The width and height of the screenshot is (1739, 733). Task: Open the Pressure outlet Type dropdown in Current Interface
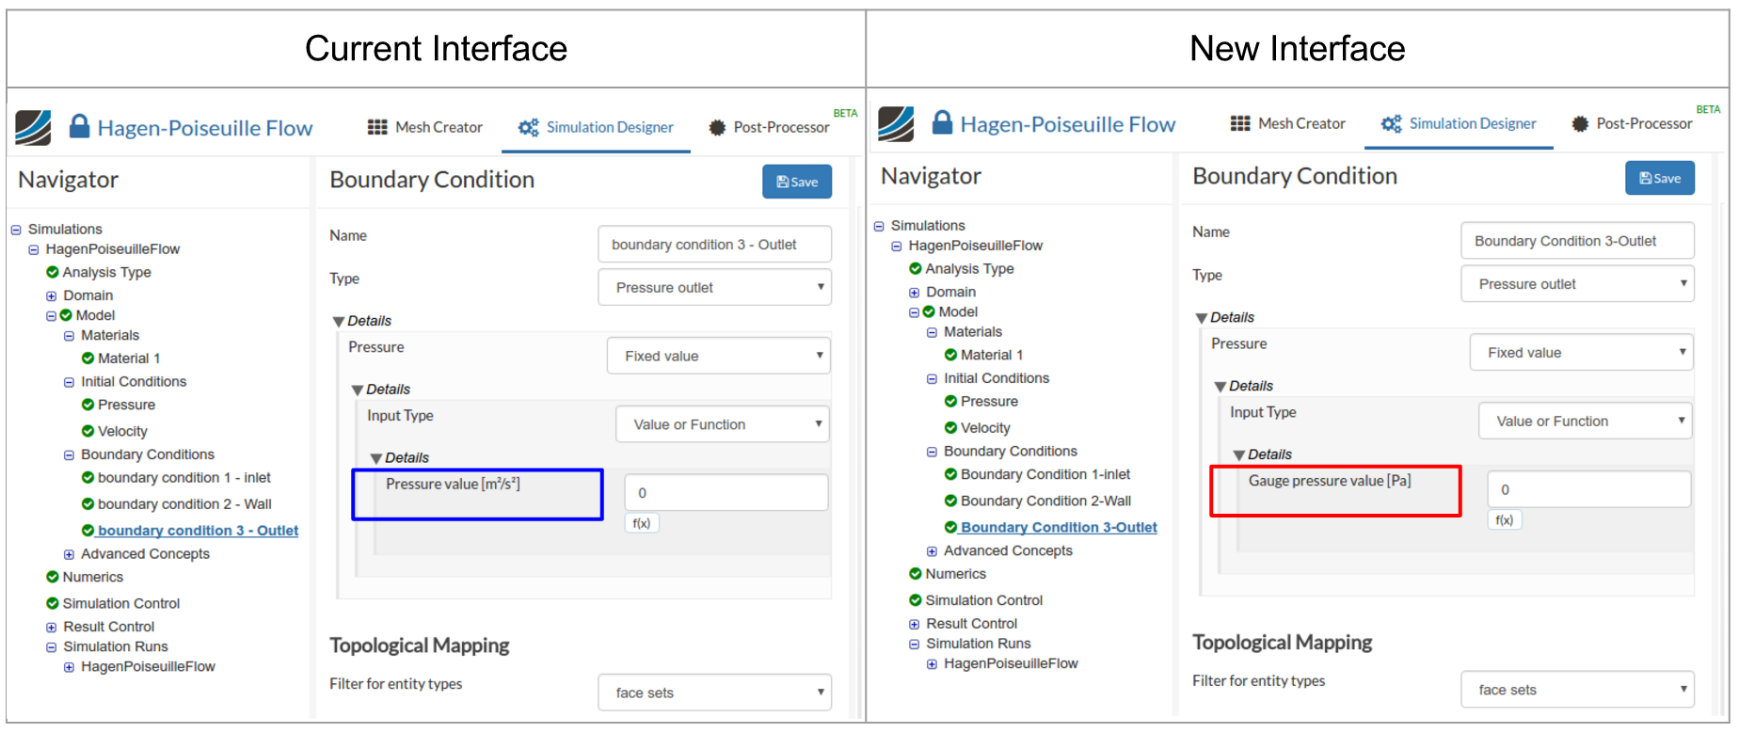coord(715,287)
